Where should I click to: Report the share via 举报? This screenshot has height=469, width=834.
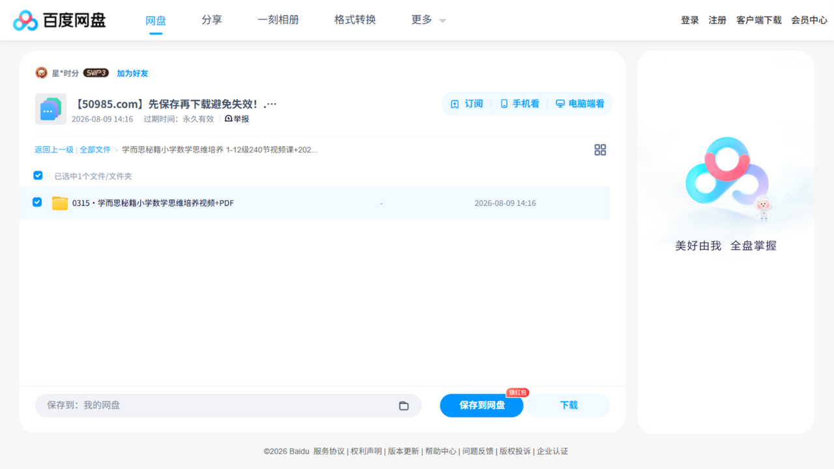coord(237,119)
